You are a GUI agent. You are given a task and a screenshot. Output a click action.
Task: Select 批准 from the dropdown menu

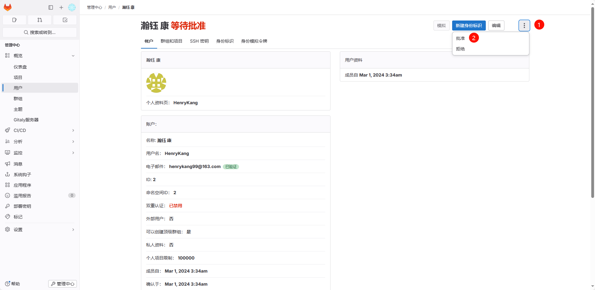pyautogui.click(x=461, y=38)
